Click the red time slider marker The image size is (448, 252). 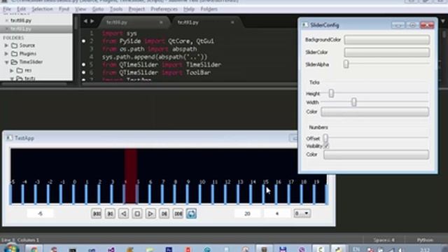(x=131, y=176)
